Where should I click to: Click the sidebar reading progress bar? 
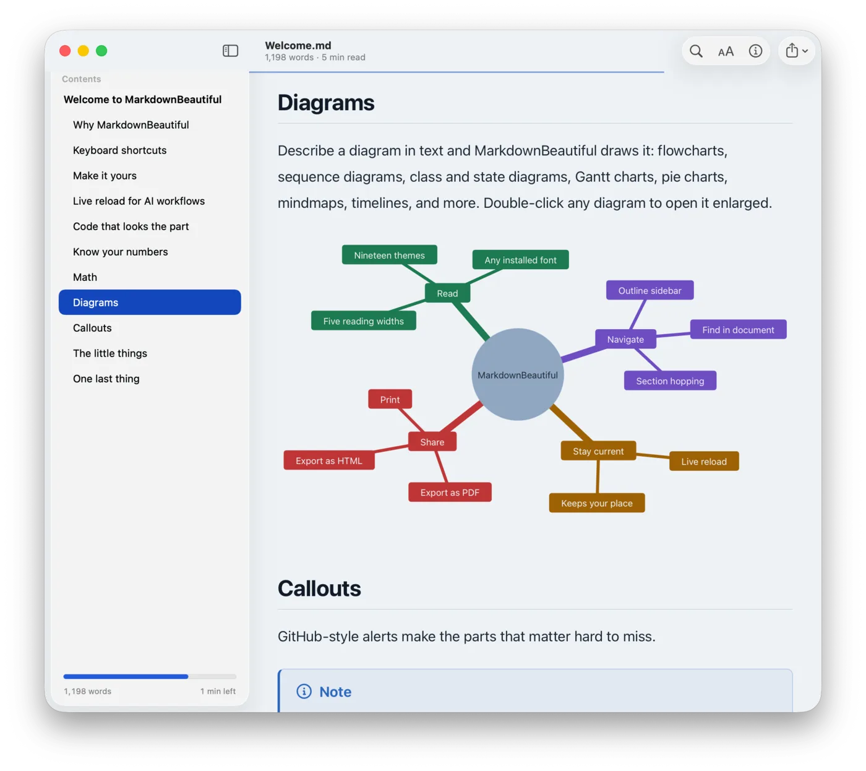tap(150, 676)
